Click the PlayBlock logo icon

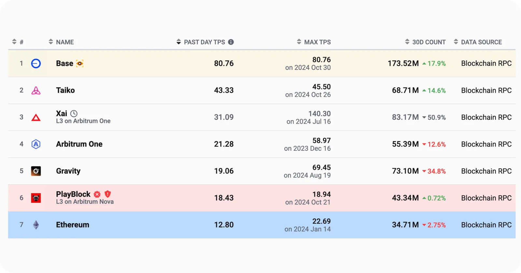pos(36,198)
